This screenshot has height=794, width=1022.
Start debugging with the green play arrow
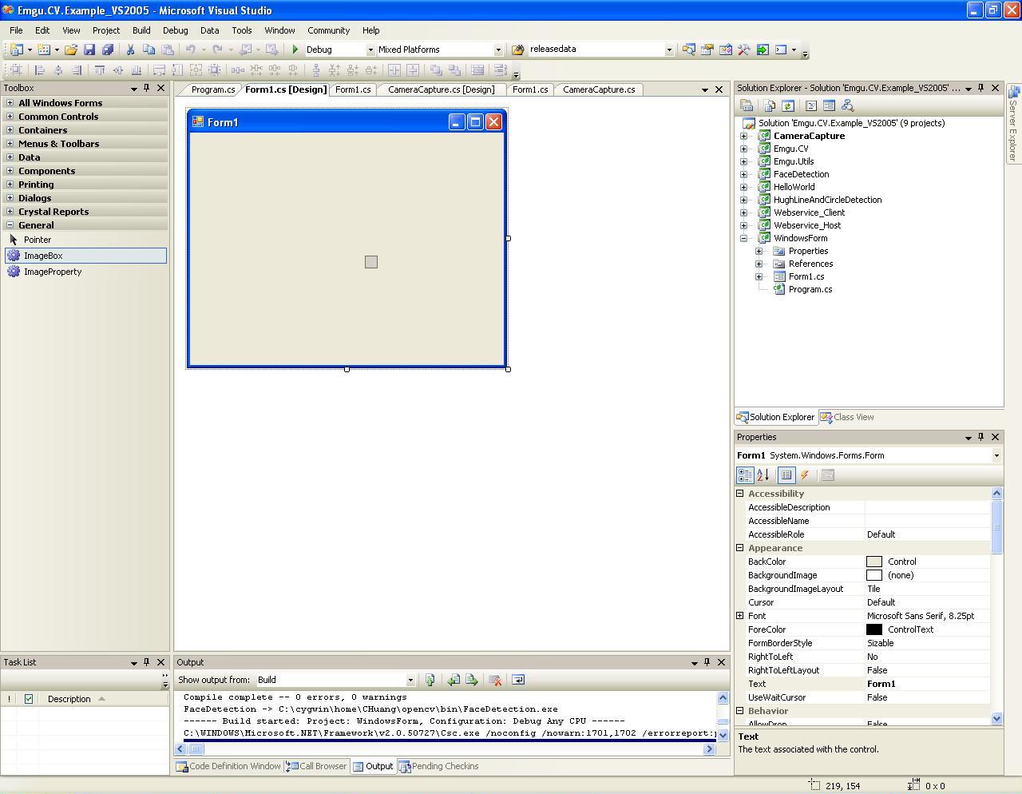click(x=295, y=50)
